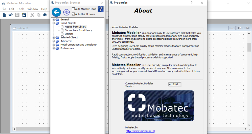252x134 pixels.
Task: Click the Objects page icon
Action: tap(62, 34)
